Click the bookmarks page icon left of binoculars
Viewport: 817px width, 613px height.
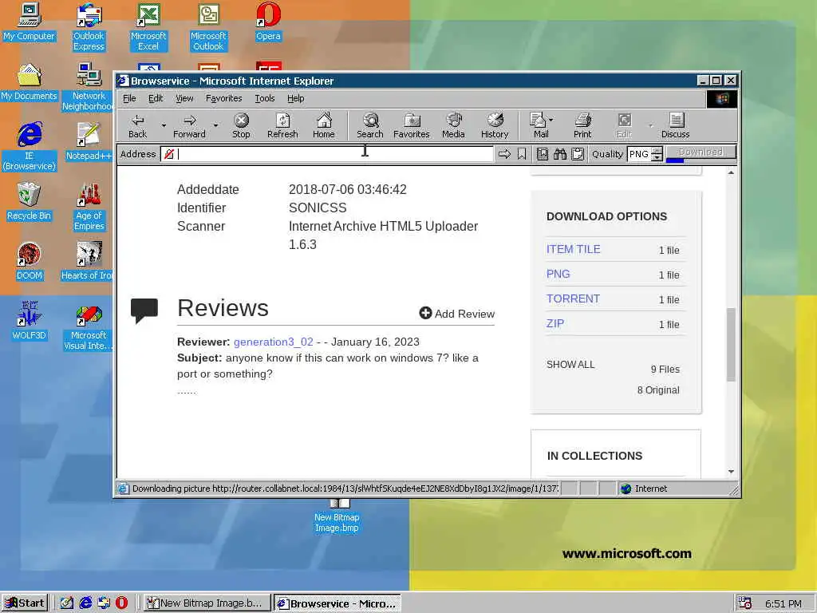click(x=543, y=154)
